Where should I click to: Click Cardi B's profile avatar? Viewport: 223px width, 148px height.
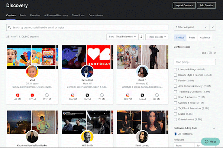click(x=142, y=71)
